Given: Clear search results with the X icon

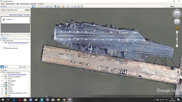Looking at the screenshot, I should tap(29, 35).
